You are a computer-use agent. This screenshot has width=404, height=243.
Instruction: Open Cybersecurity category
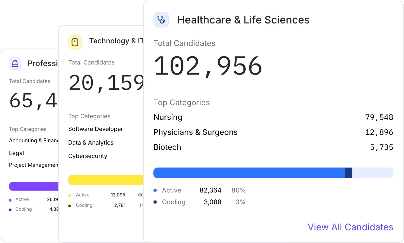[x=88, y=156]
